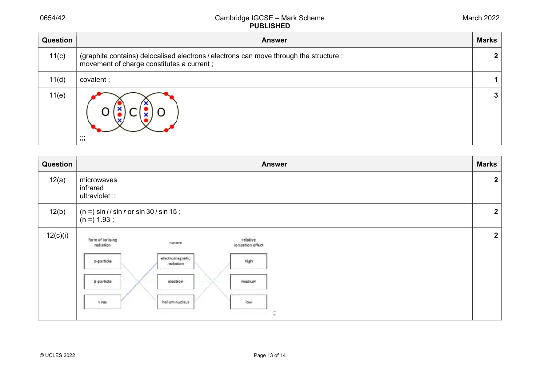The width and height of the screenshot is (540, 382).
Task: Select question number '12(a)'
Action: coord(57,180)
